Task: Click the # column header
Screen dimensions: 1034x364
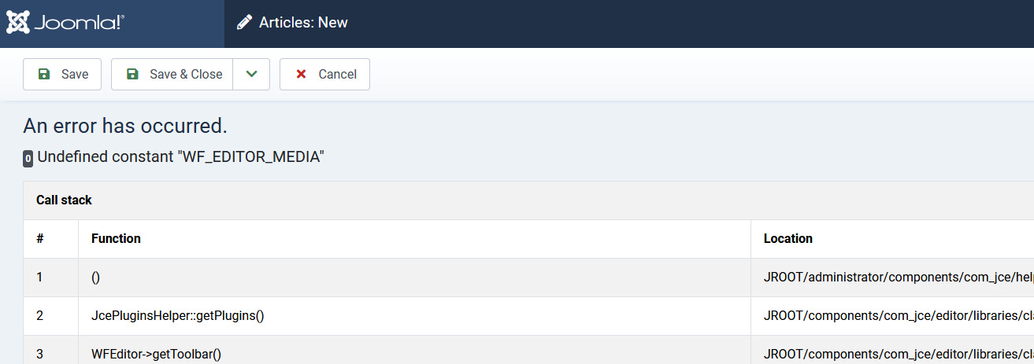Action: [40, 238]
